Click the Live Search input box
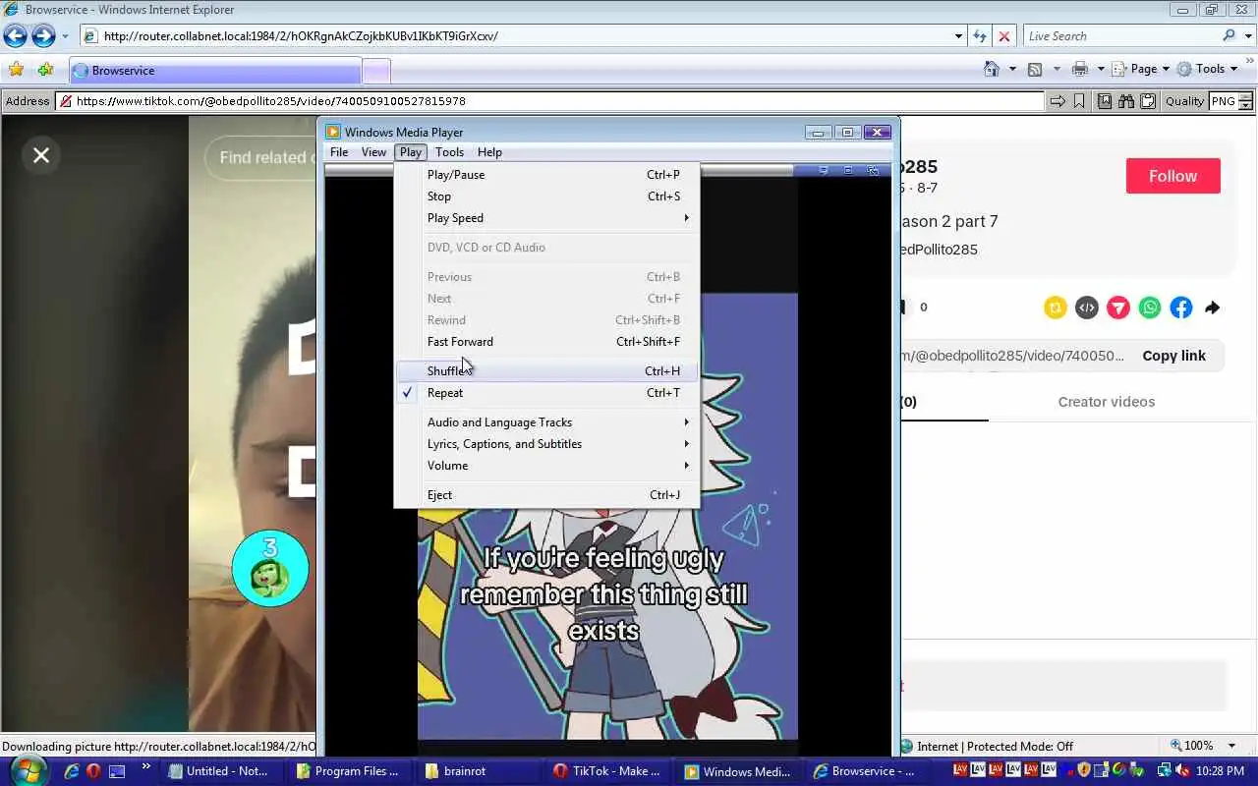This screenshot has width=1258, height=786. click(1120, 36)
